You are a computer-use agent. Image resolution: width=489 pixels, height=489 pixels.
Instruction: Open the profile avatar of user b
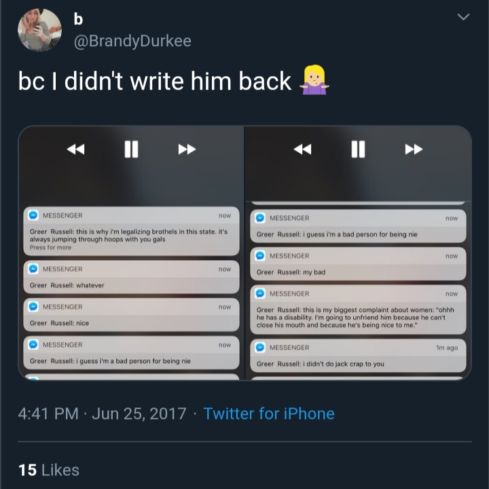39,30
